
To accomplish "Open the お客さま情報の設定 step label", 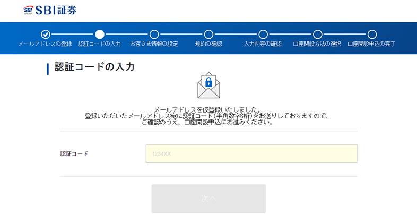I will pyautogui.click(x=154, y=44).
